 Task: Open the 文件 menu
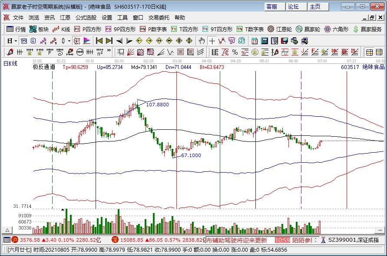[18, 18]
